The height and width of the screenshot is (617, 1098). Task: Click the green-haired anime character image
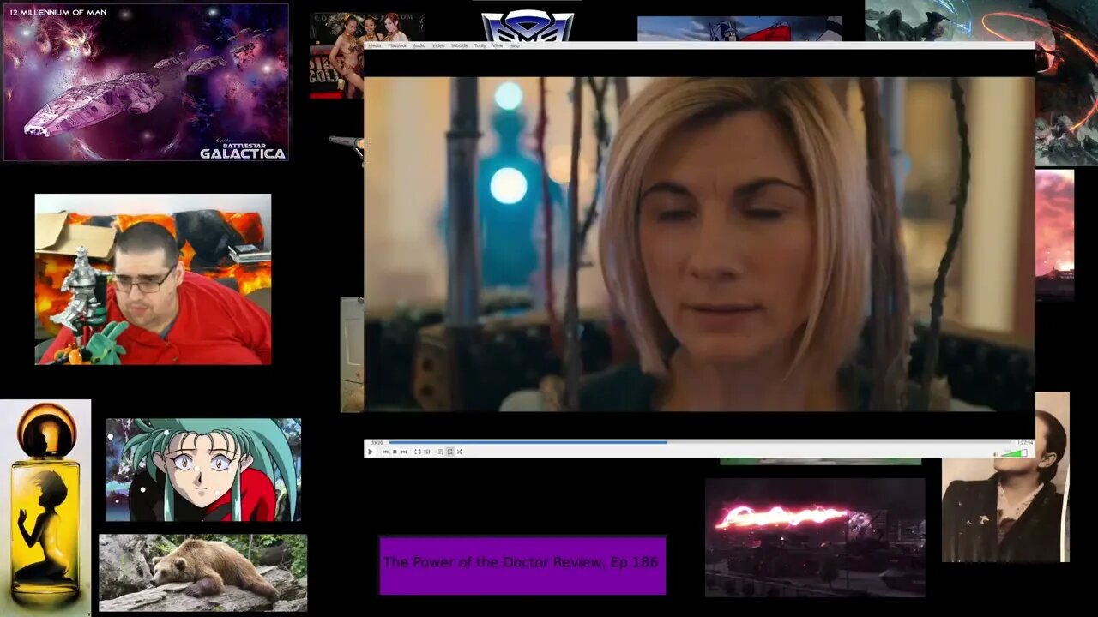pyautogui.click(x=203, y=470)
